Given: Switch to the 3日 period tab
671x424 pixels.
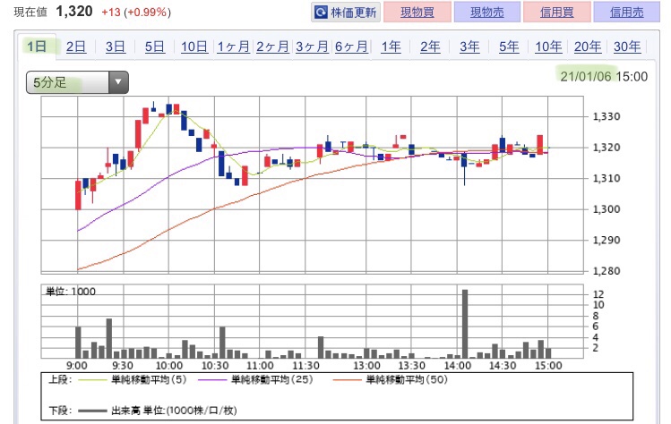Looking at the screenshot, I should 116,47.
